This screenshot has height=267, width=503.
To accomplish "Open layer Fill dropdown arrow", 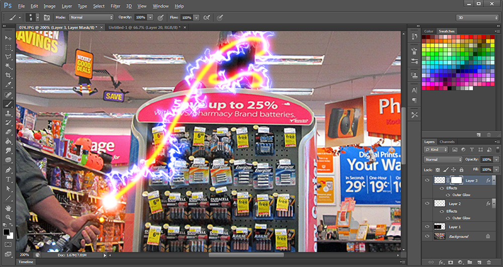I will coord(496,169).
